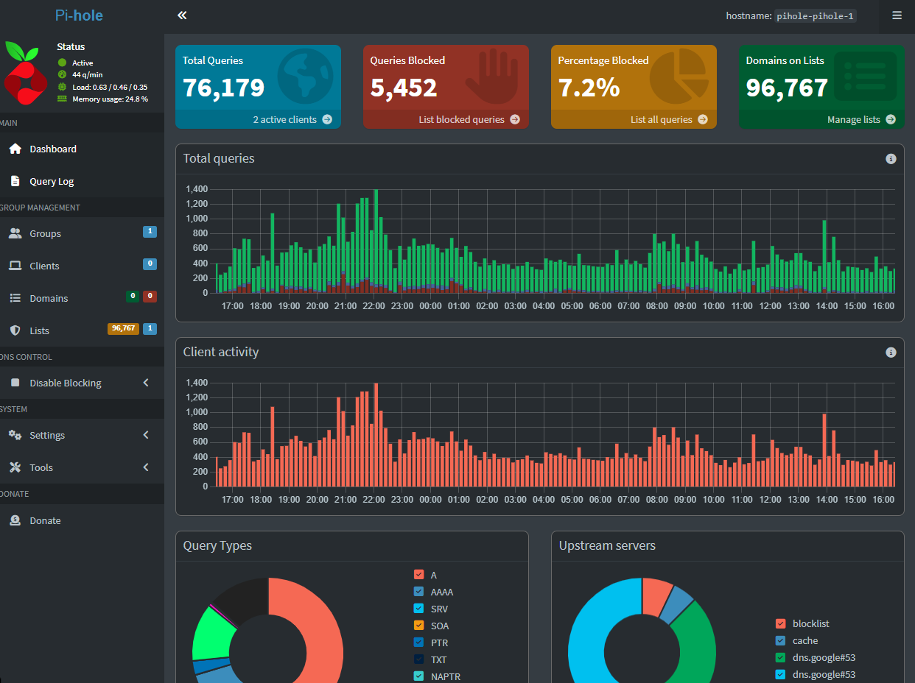The image size is (915, 683).
Task: Toggle the TXT query type checkbox
Action: [418, 659]
